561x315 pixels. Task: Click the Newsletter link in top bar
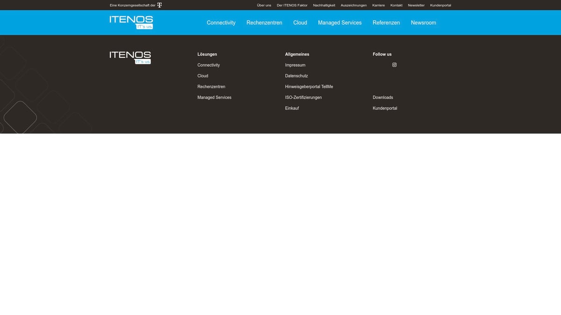click(x=416, y=6)
